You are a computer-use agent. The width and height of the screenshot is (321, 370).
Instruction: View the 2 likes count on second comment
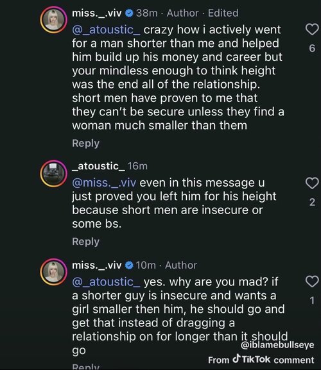(312, 202)
